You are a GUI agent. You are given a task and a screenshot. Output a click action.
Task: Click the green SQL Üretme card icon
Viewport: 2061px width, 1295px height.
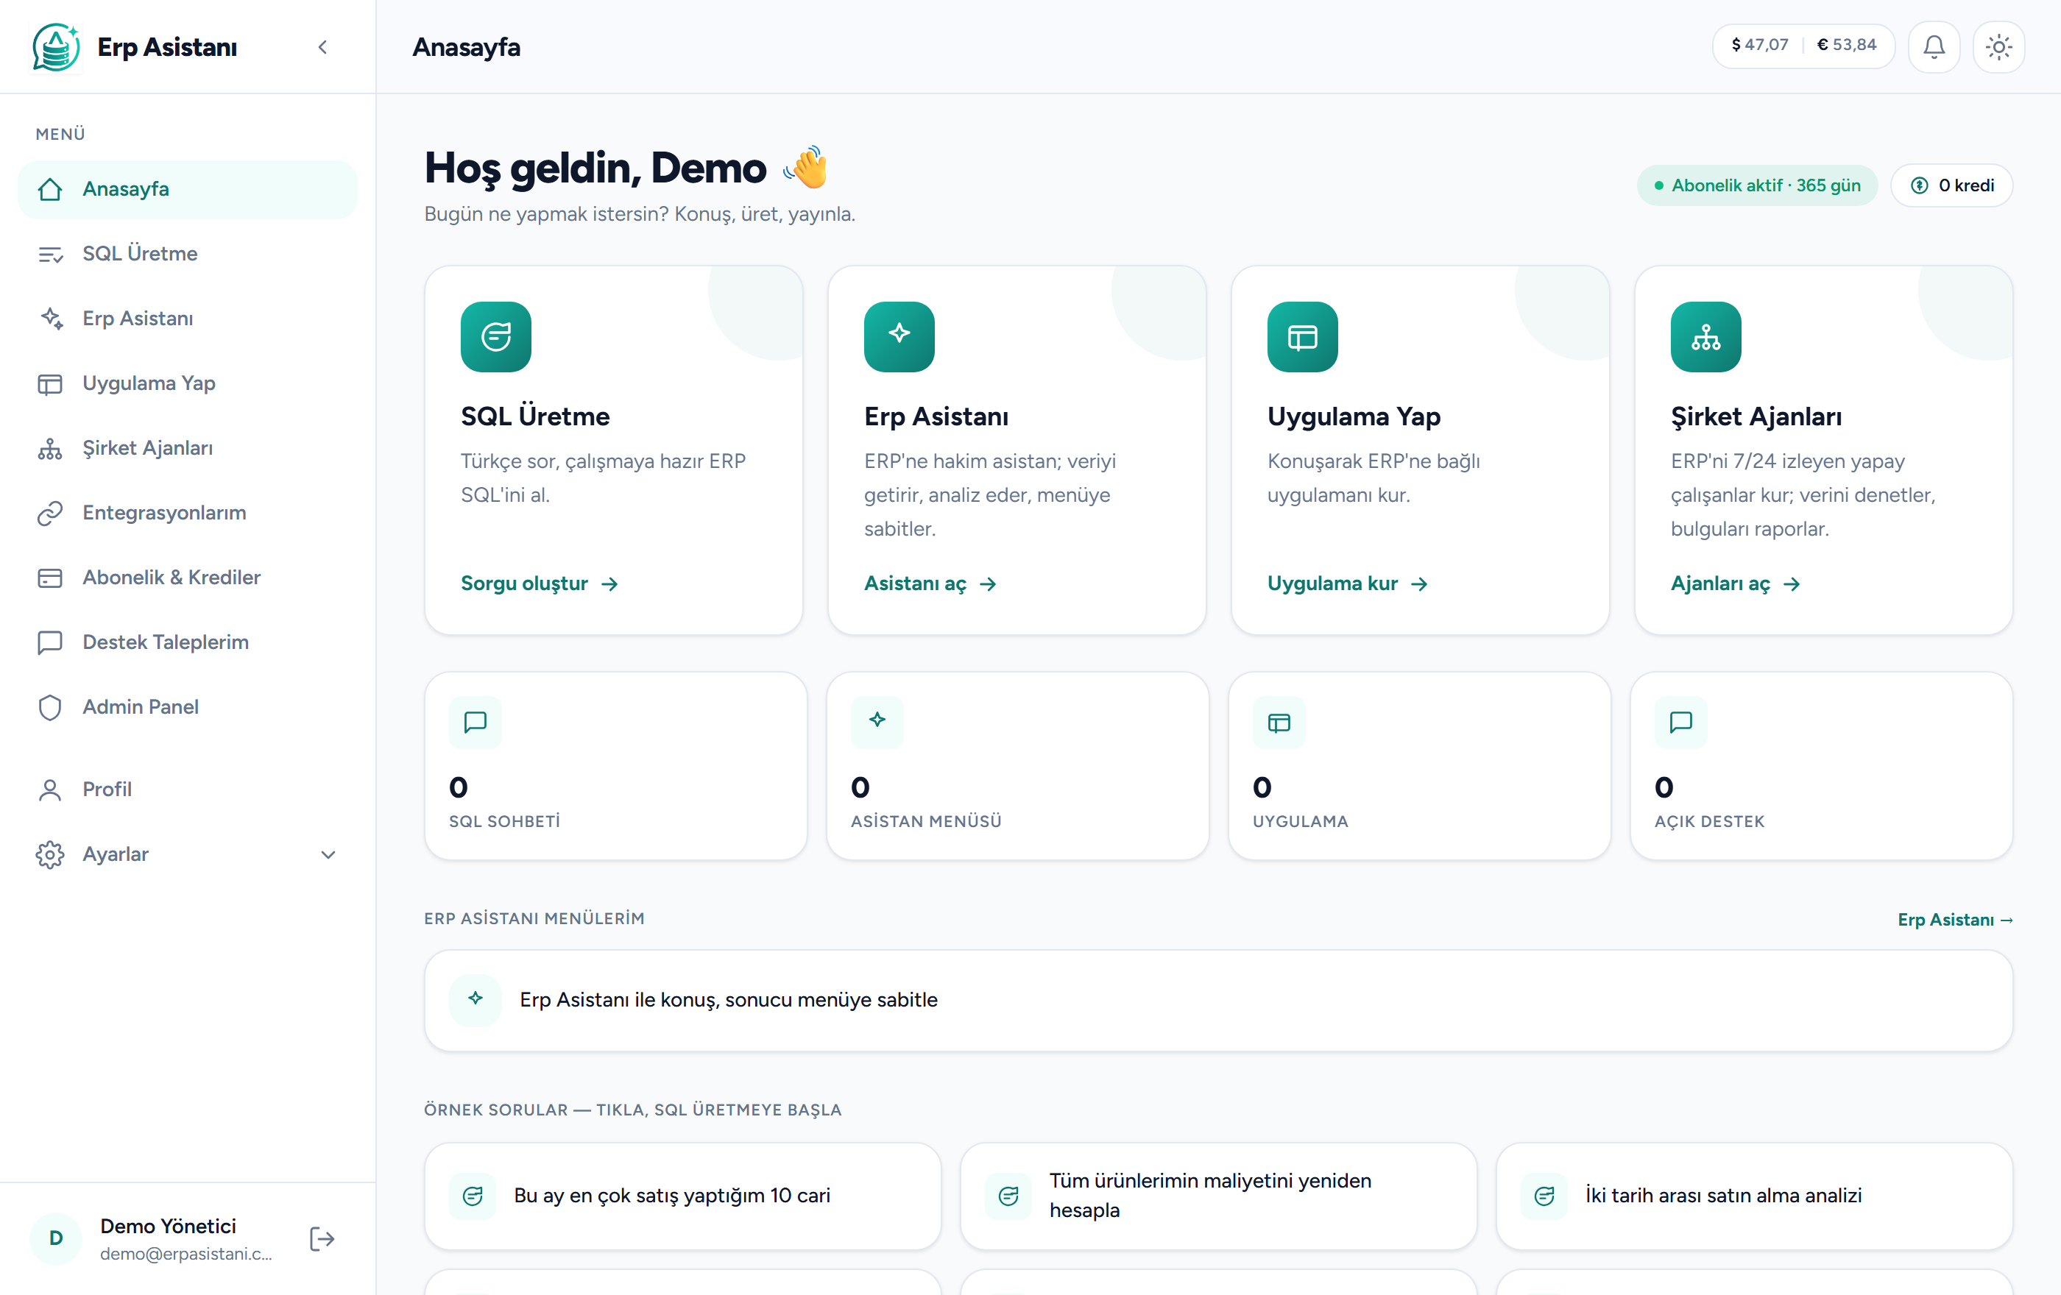495,336
